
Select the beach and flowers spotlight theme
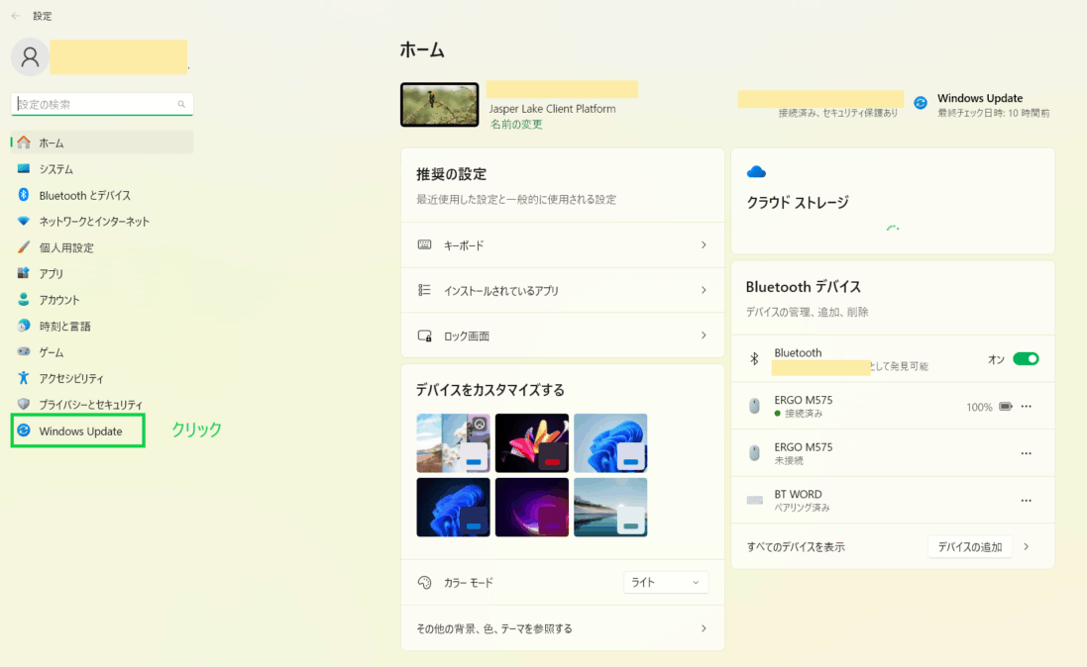coord(454,443)
